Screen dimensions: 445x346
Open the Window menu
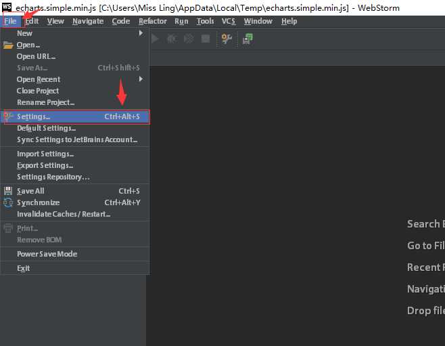coord(258,21)
